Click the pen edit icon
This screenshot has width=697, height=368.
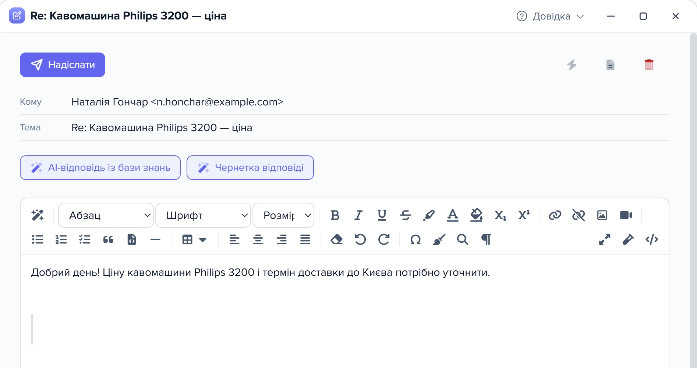pos(628,239)
